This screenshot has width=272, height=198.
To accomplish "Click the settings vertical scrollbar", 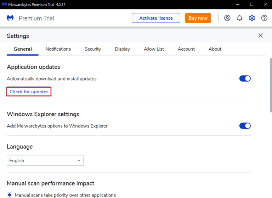I will coord(271,85).
